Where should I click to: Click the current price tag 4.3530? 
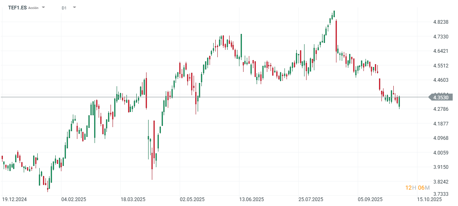pos(441,97)
